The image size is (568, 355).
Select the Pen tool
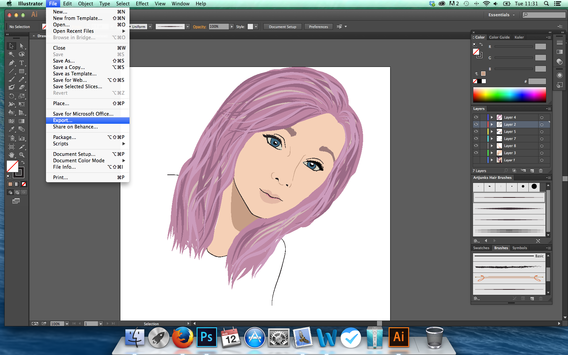(x=11, y=63)
